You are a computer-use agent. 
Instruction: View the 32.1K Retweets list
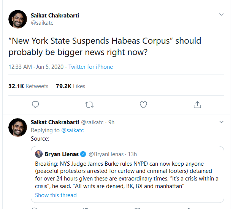tap(29, 86)
